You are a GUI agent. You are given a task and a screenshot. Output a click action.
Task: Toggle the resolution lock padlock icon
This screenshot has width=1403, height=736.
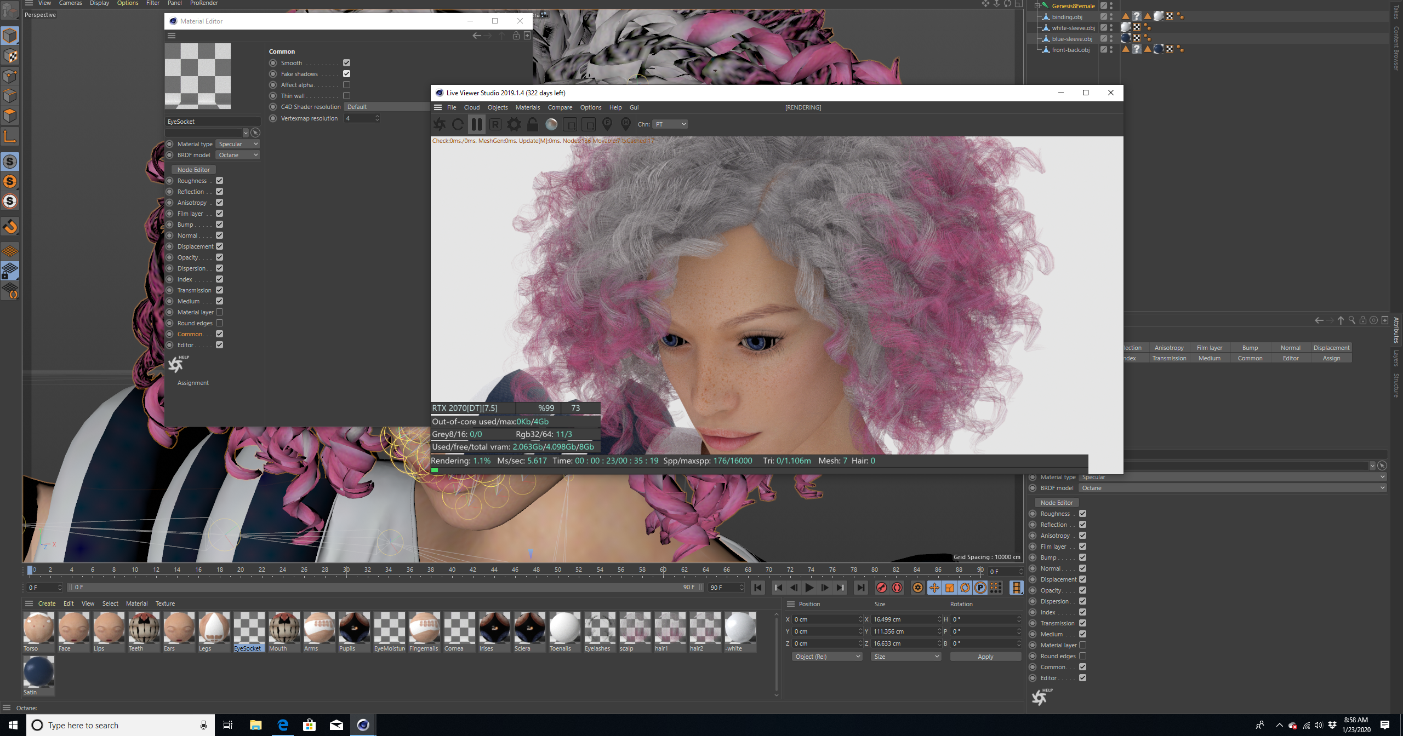click(x=532, y=124)
